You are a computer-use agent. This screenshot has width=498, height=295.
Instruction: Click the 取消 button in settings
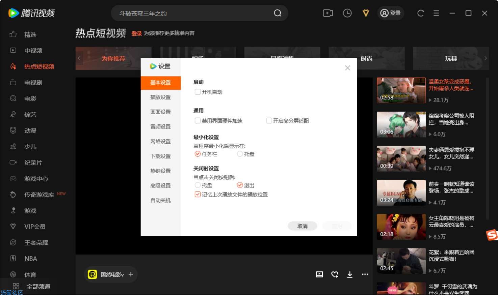[302, 226]
